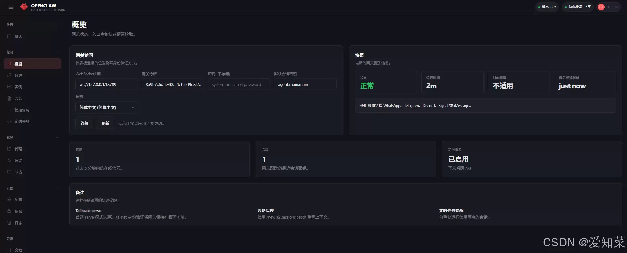Click the 概览 page title
627x253 pixels.
(x=79, y=25)
